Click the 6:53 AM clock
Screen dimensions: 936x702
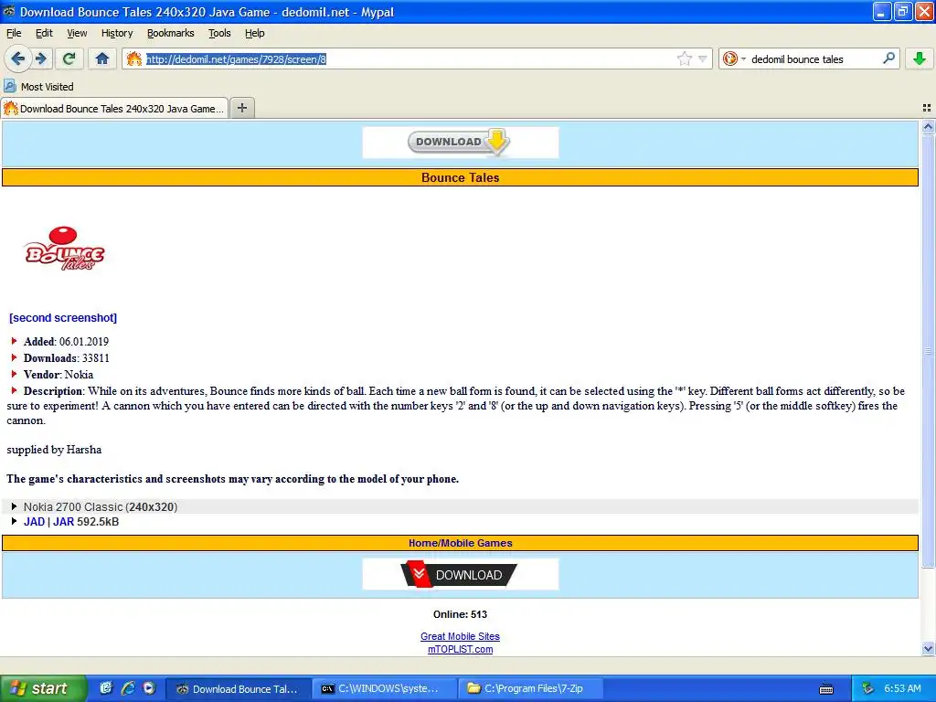pos(902,689)
